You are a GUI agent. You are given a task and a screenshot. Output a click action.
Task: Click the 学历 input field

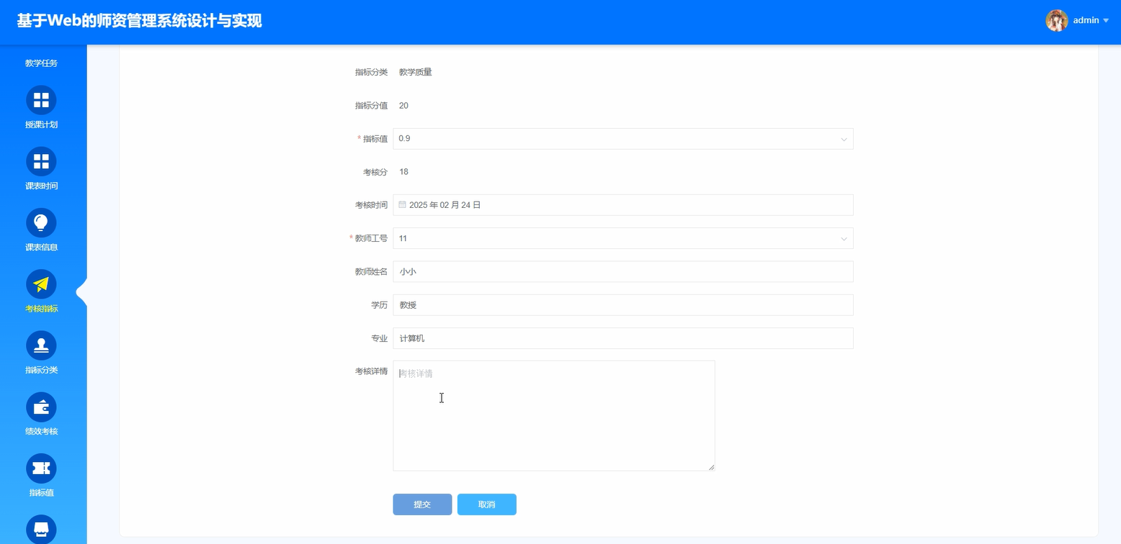pyautogui.click(x=623, y=305)
